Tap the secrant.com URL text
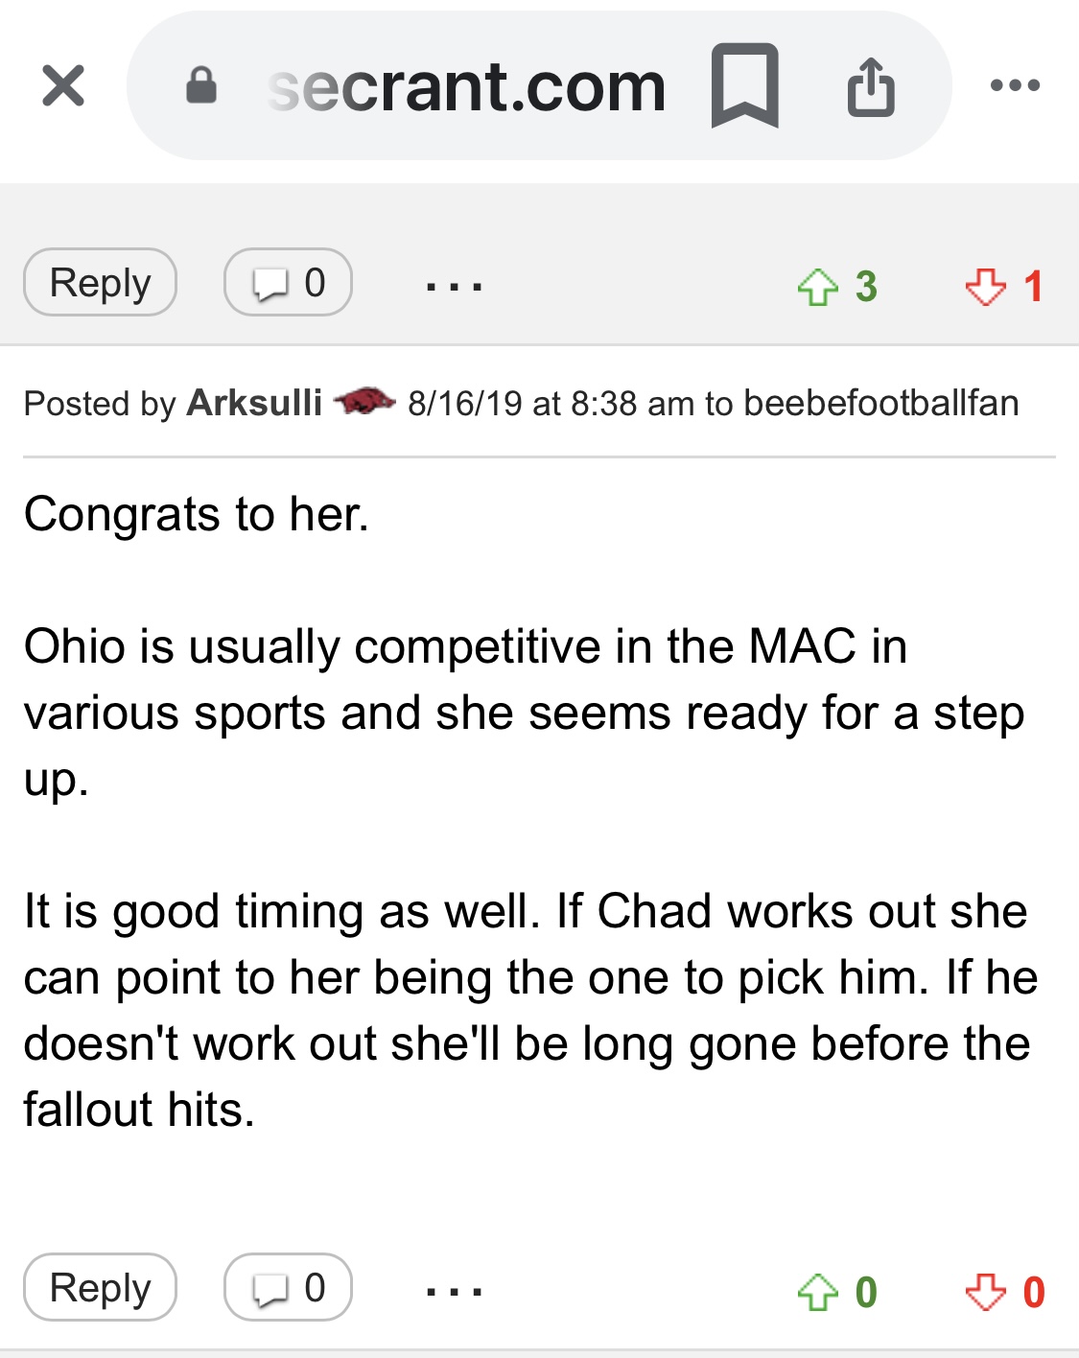This screenshot has height=1358, width=1079. 467,87
